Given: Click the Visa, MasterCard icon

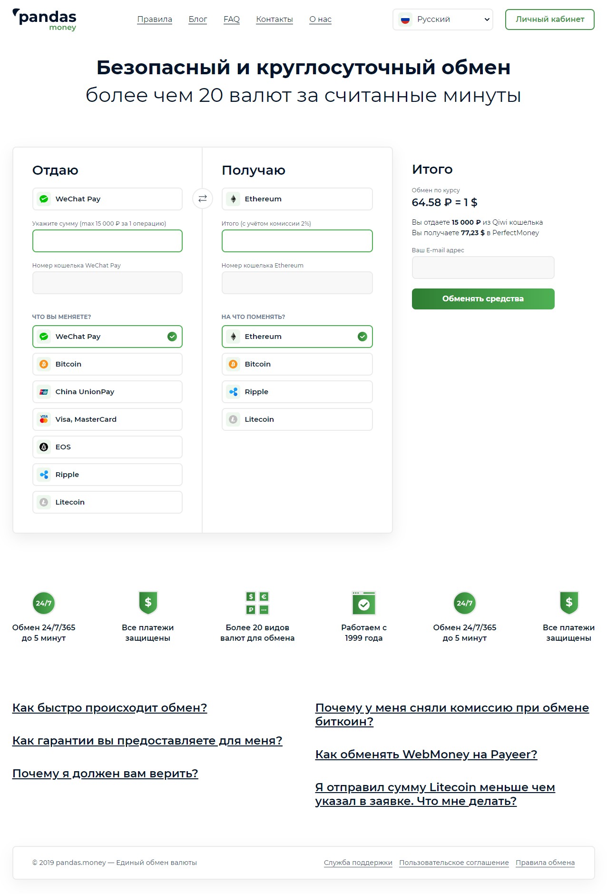Looking at the screenshot, I should tap(44, 419).
